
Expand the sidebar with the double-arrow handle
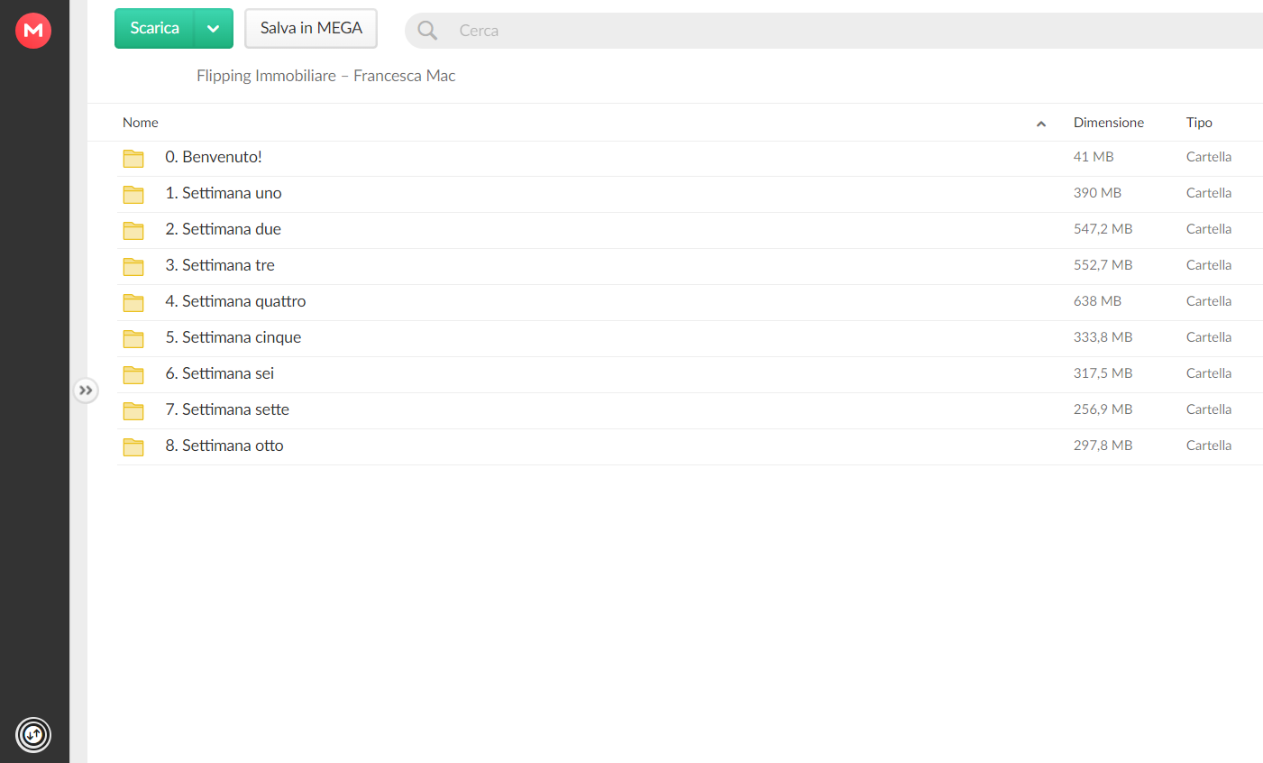(86, 391)
